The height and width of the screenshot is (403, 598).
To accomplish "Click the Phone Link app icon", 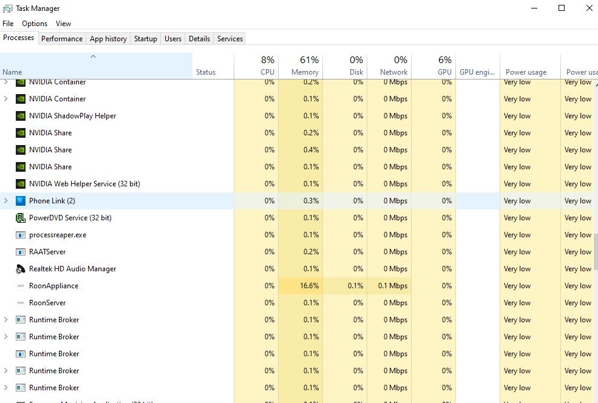I will coord(21,201).
